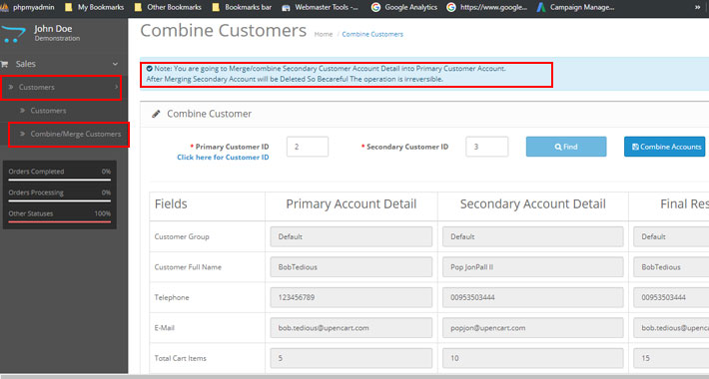Click the Sales cart icon in sidebar

point(5,64)
